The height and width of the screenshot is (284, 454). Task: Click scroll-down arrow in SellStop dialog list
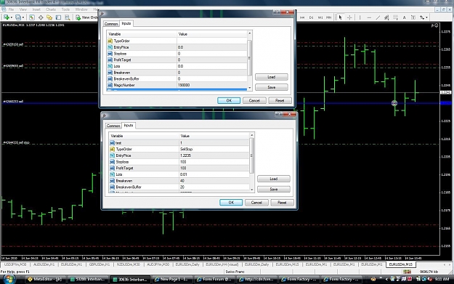251,190
